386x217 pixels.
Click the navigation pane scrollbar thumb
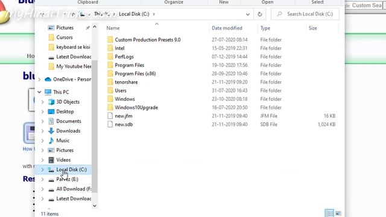pyautogui.click(x=95, y=126)
